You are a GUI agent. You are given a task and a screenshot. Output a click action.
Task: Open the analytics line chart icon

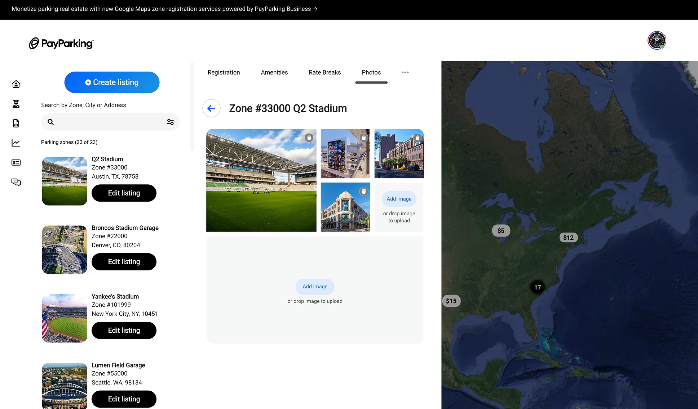tap(16, 143)
